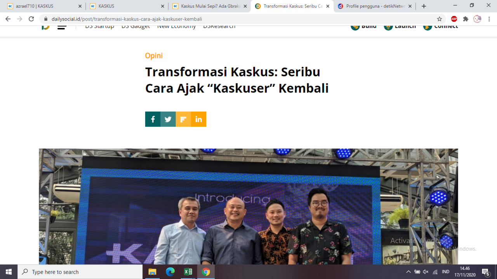Screen dimensions: 497x279
Task: Reload the current page
Action: point(31,19)
